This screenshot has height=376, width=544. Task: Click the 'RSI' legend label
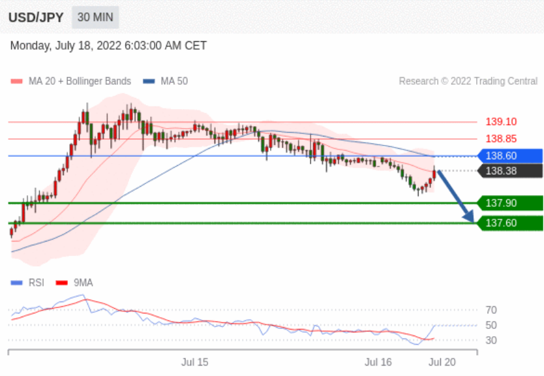click(x=36, y=283)
